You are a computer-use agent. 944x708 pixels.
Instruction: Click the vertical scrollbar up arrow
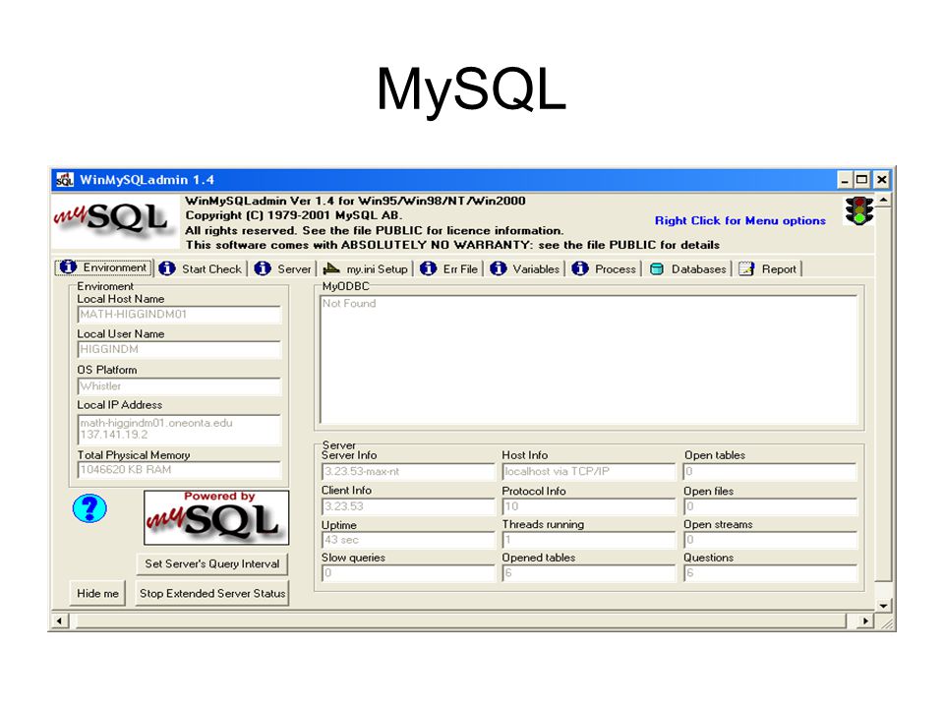point(883,200)
